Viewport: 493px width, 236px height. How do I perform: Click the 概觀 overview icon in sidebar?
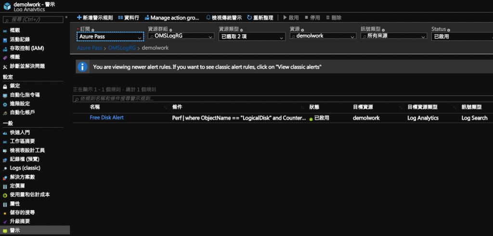point(5,31)
